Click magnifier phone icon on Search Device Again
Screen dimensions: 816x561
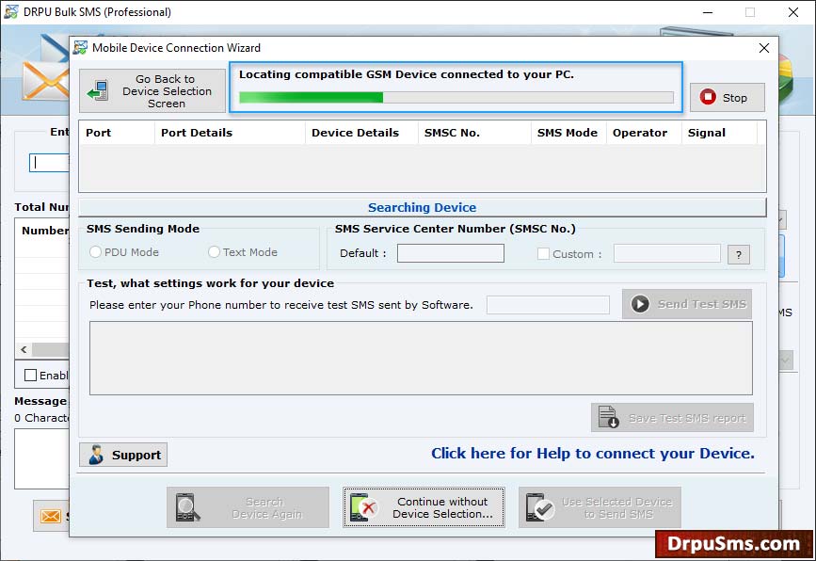tap(187, 507)
